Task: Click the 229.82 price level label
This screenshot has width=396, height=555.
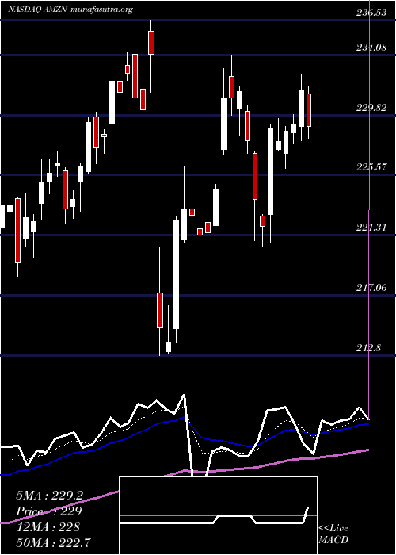Action: (371, 108)
